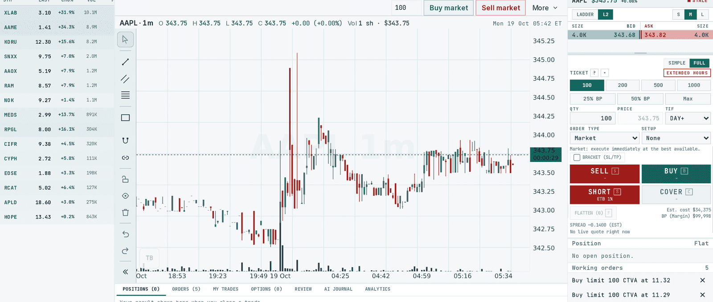
Task: Switch ticket to SIMPLE mode
Action: [676, 63]
